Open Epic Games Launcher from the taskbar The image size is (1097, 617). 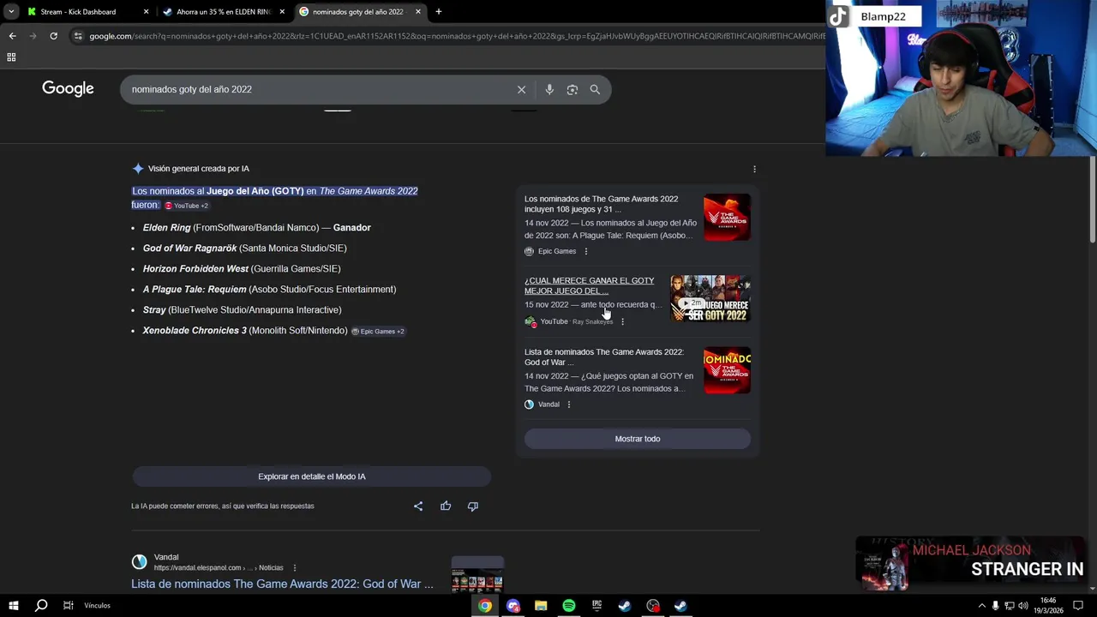596,606
